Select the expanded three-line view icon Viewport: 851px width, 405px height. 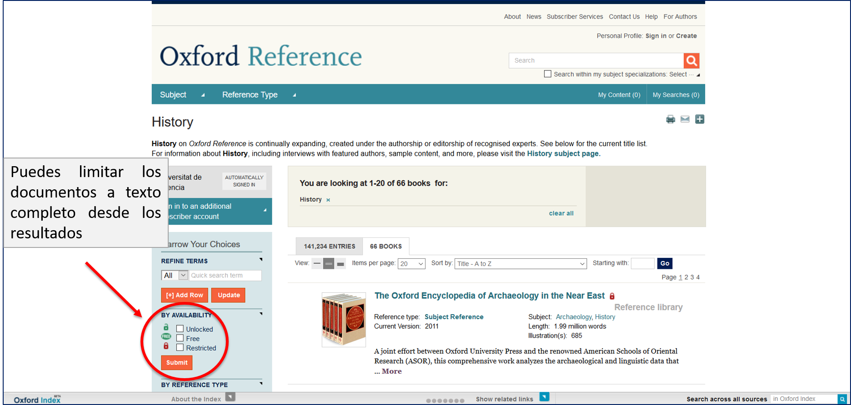pos(340,263)
